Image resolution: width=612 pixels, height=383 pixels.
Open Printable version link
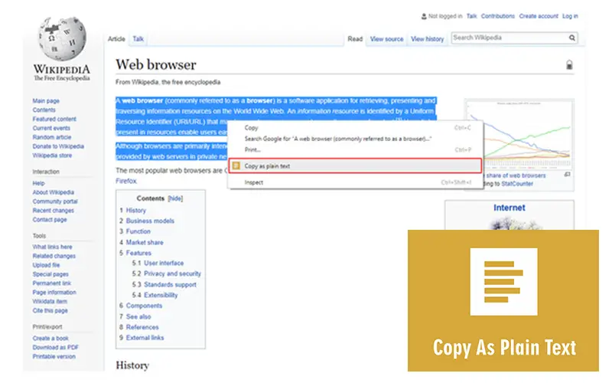coord(54,356)
